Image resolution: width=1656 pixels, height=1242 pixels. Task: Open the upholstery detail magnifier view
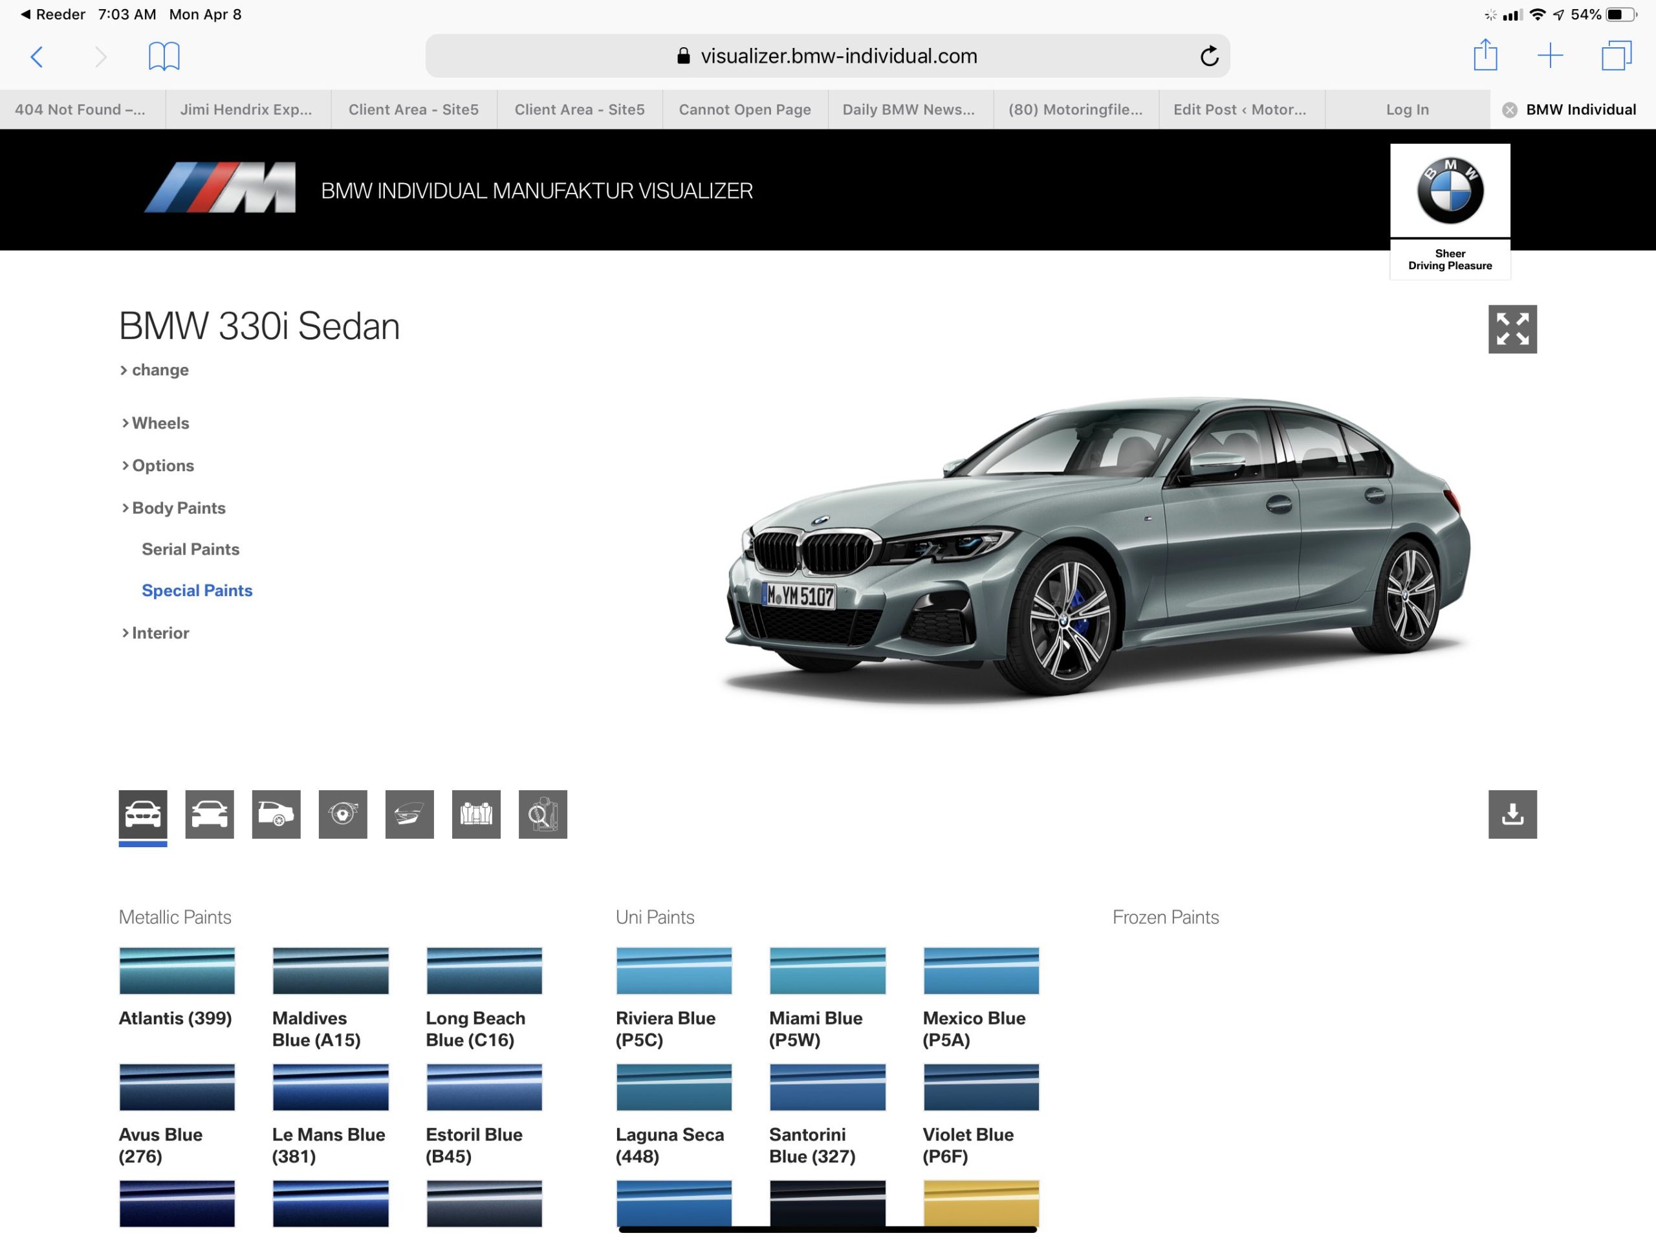coord(543,815)
